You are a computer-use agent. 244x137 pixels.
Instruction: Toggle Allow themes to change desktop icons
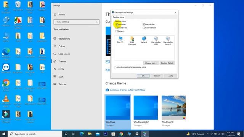pyautogui.click(x=115, y=67)
